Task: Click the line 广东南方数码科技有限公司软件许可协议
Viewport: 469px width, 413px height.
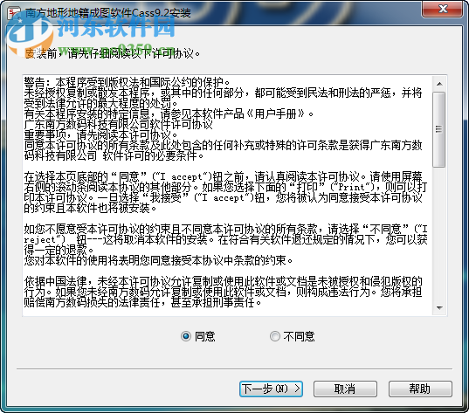Action: [119, 124]
